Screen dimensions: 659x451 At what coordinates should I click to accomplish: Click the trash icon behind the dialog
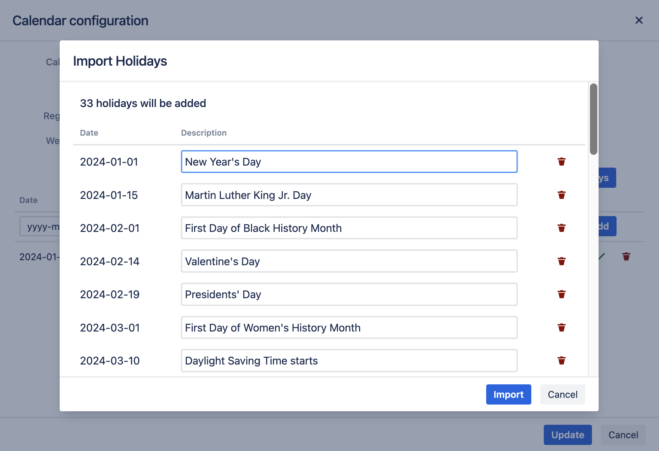coord(626,257)
